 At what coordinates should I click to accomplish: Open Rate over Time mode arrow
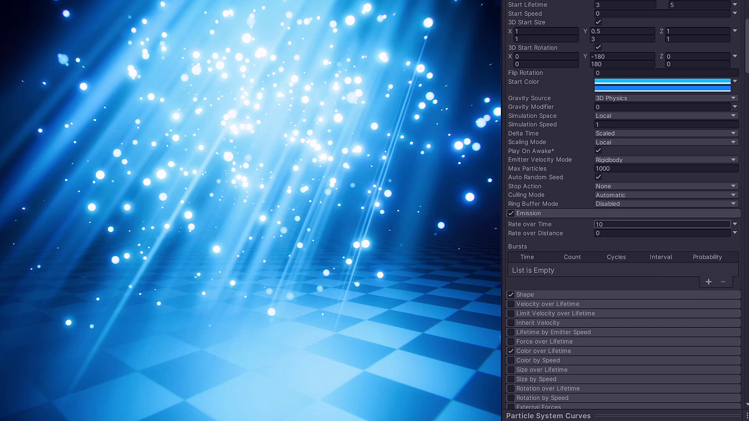point(735,224)
